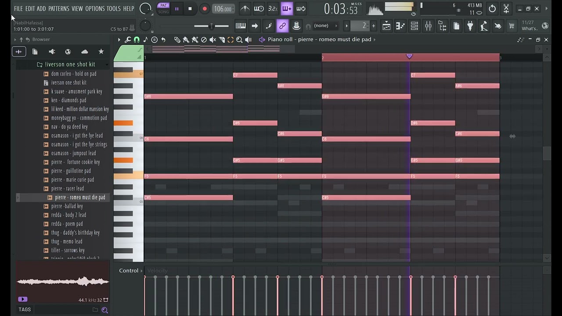Switch to PAT pattern mode
562x316 pixels.
point(163,5)
